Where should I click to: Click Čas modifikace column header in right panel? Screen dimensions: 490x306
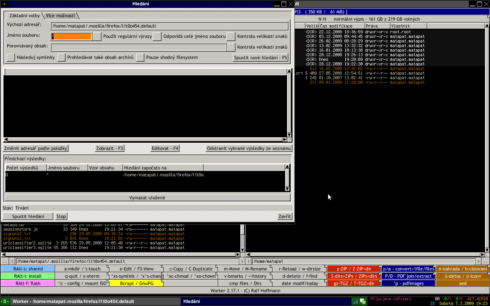coord(341,26)
